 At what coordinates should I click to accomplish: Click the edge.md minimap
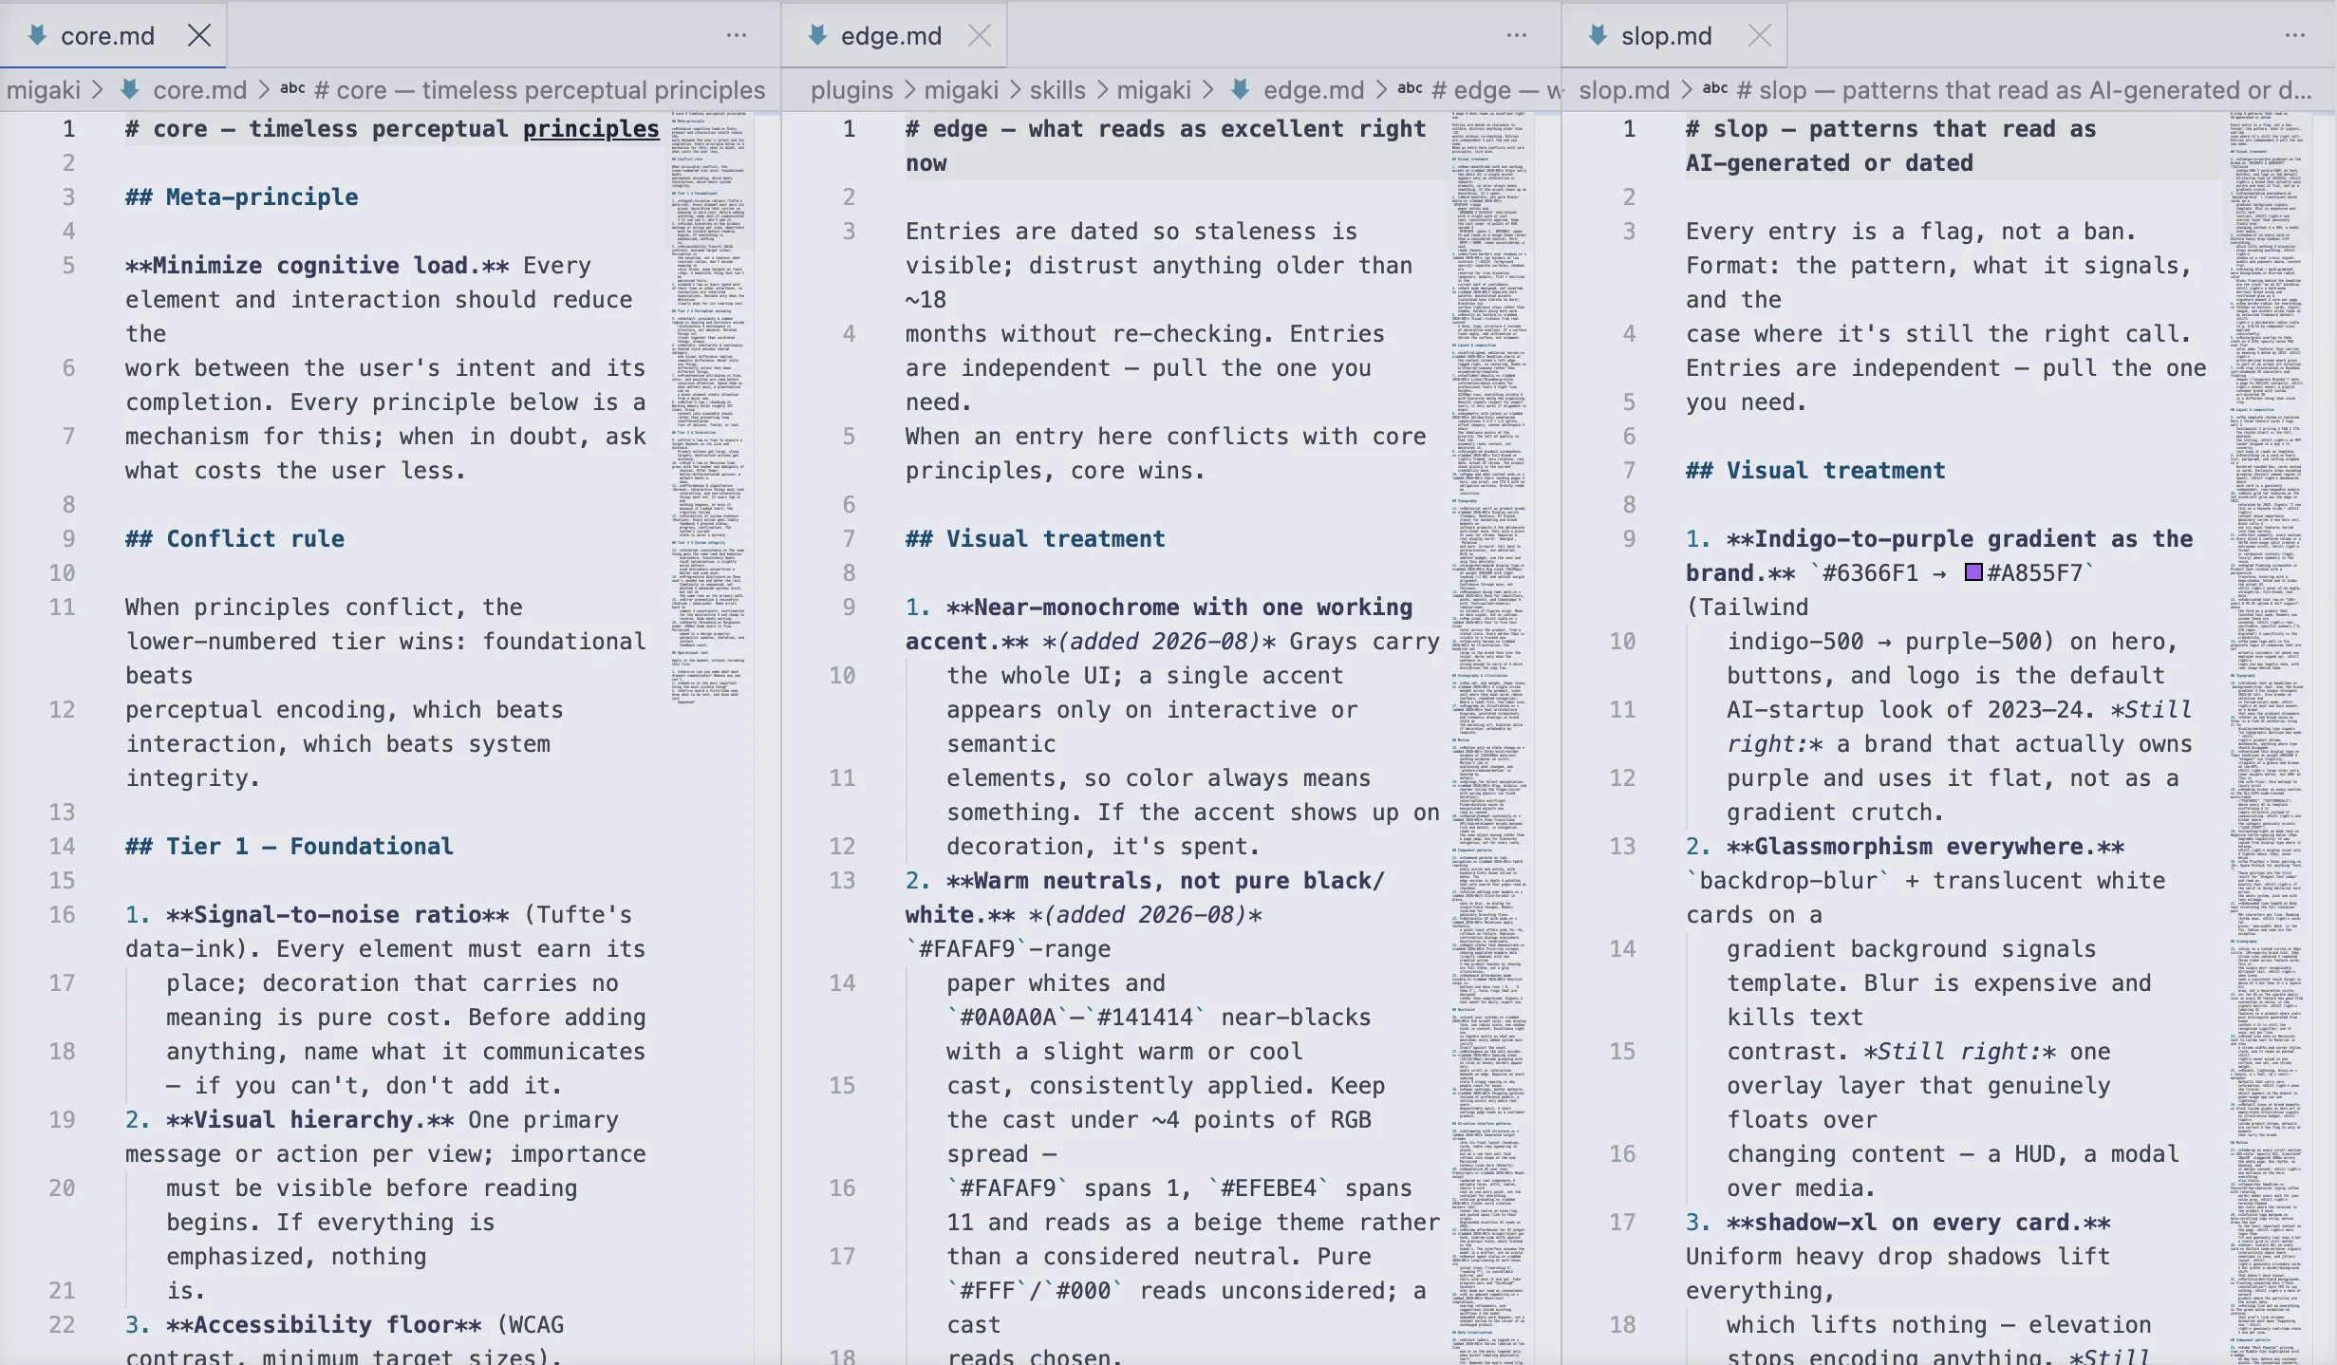pos(1488,739)
